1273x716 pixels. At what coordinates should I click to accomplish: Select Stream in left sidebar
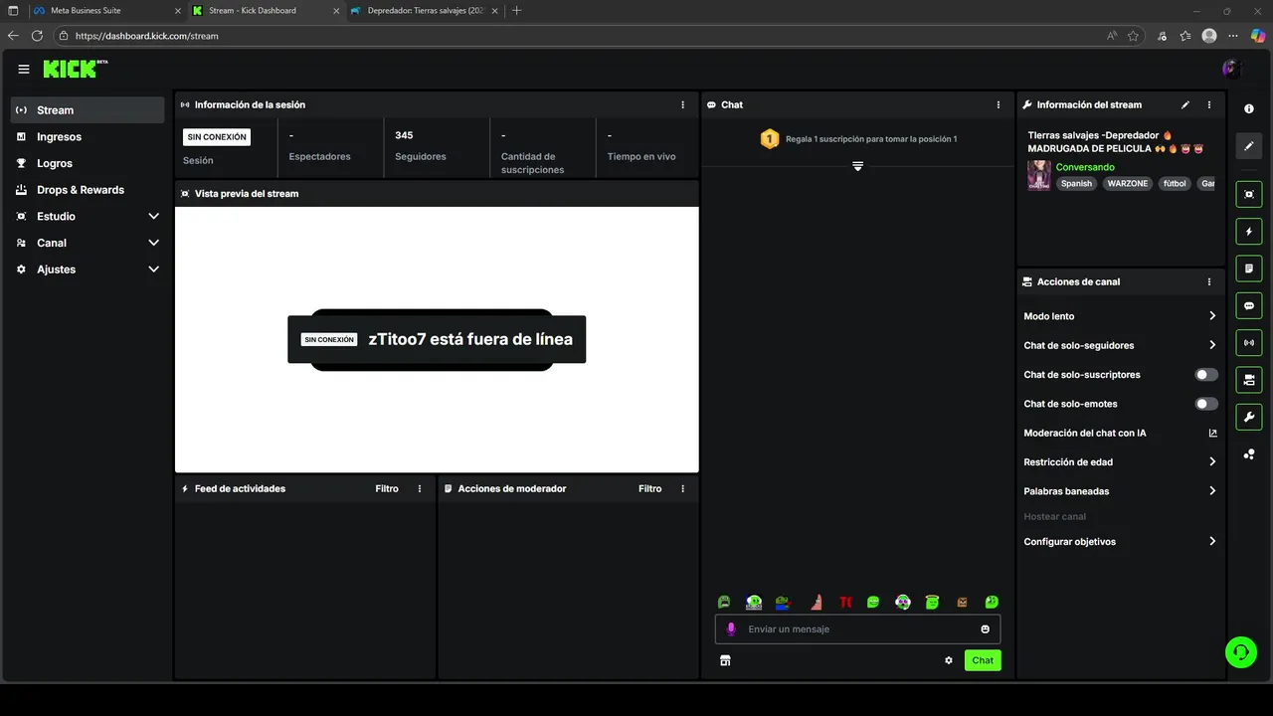tap(88, 110)
